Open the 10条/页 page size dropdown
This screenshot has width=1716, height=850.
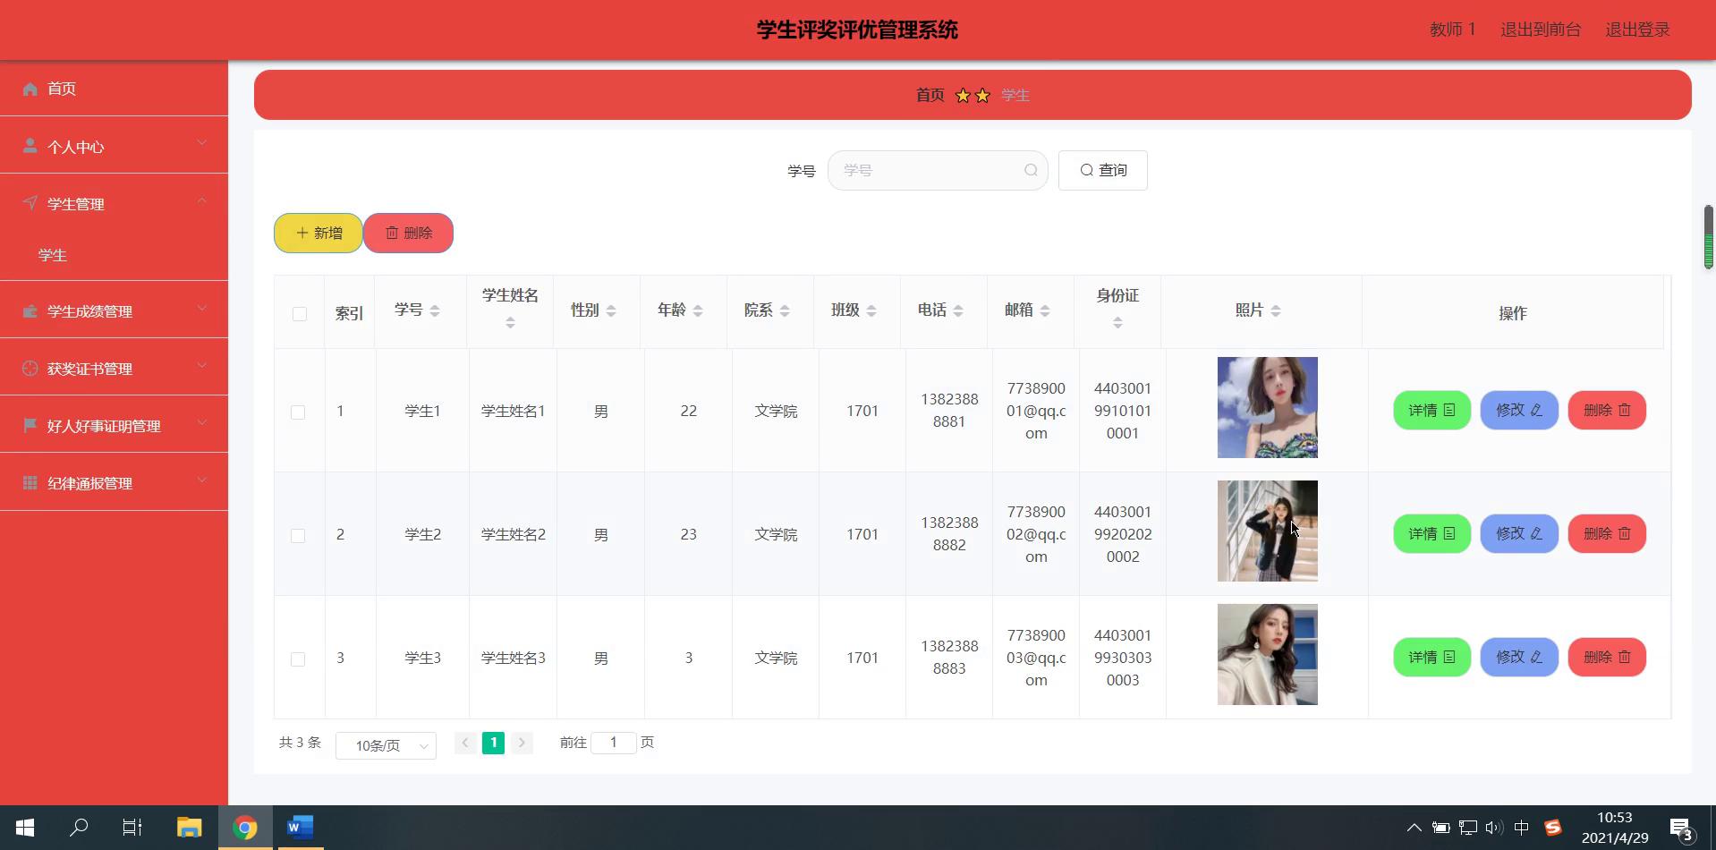tap(386, 745)
